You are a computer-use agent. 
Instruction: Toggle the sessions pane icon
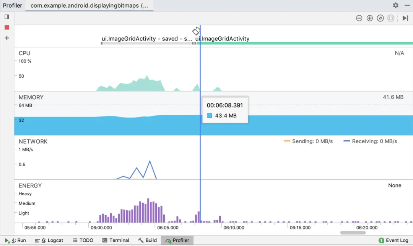point(7,17)
